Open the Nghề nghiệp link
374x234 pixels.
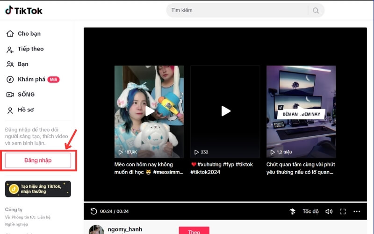pos(16,224)
